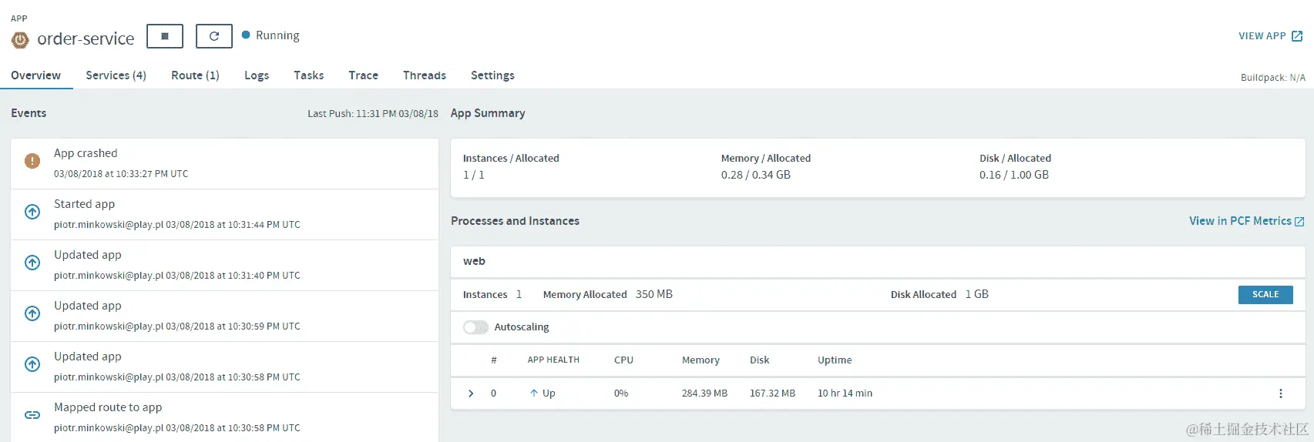Image resolution: width=1314 pixels, height=442 pixels.
Task: Click the App crashed warning icon
Action: click(32, 161)
